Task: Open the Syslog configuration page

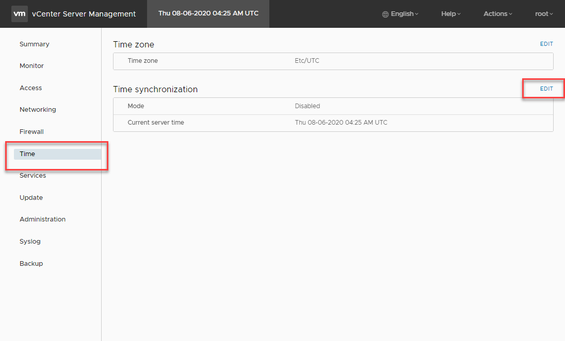Action: coord(30,241)
